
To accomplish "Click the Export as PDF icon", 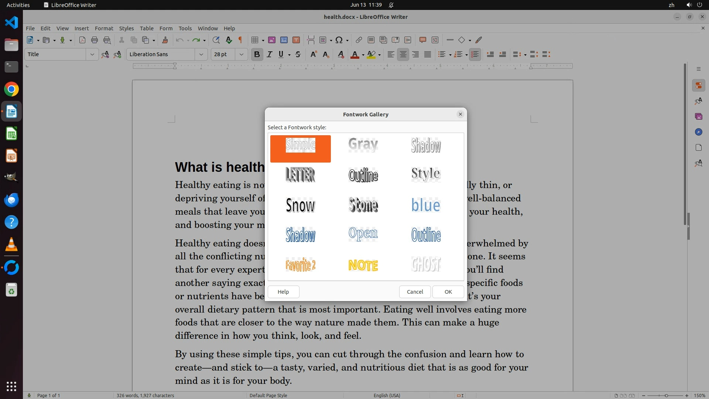I will (x=82, y=40).
